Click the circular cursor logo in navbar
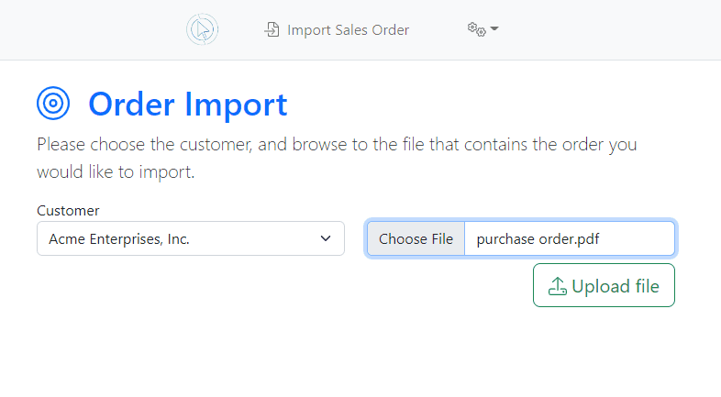 pos(203,29)
